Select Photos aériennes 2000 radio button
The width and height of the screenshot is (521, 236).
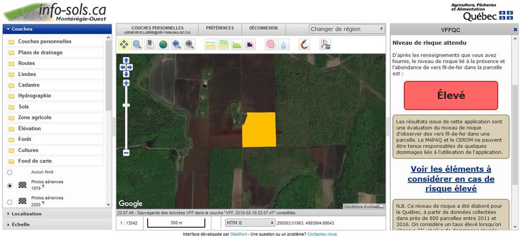pyautogui.click(x=10, y=202)
